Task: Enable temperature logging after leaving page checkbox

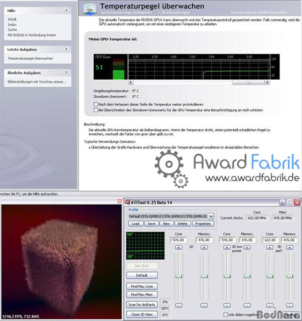Action: pos(96,104)
